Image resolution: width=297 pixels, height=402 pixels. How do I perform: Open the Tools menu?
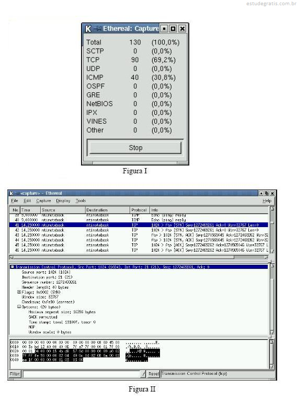pos(81,201)
